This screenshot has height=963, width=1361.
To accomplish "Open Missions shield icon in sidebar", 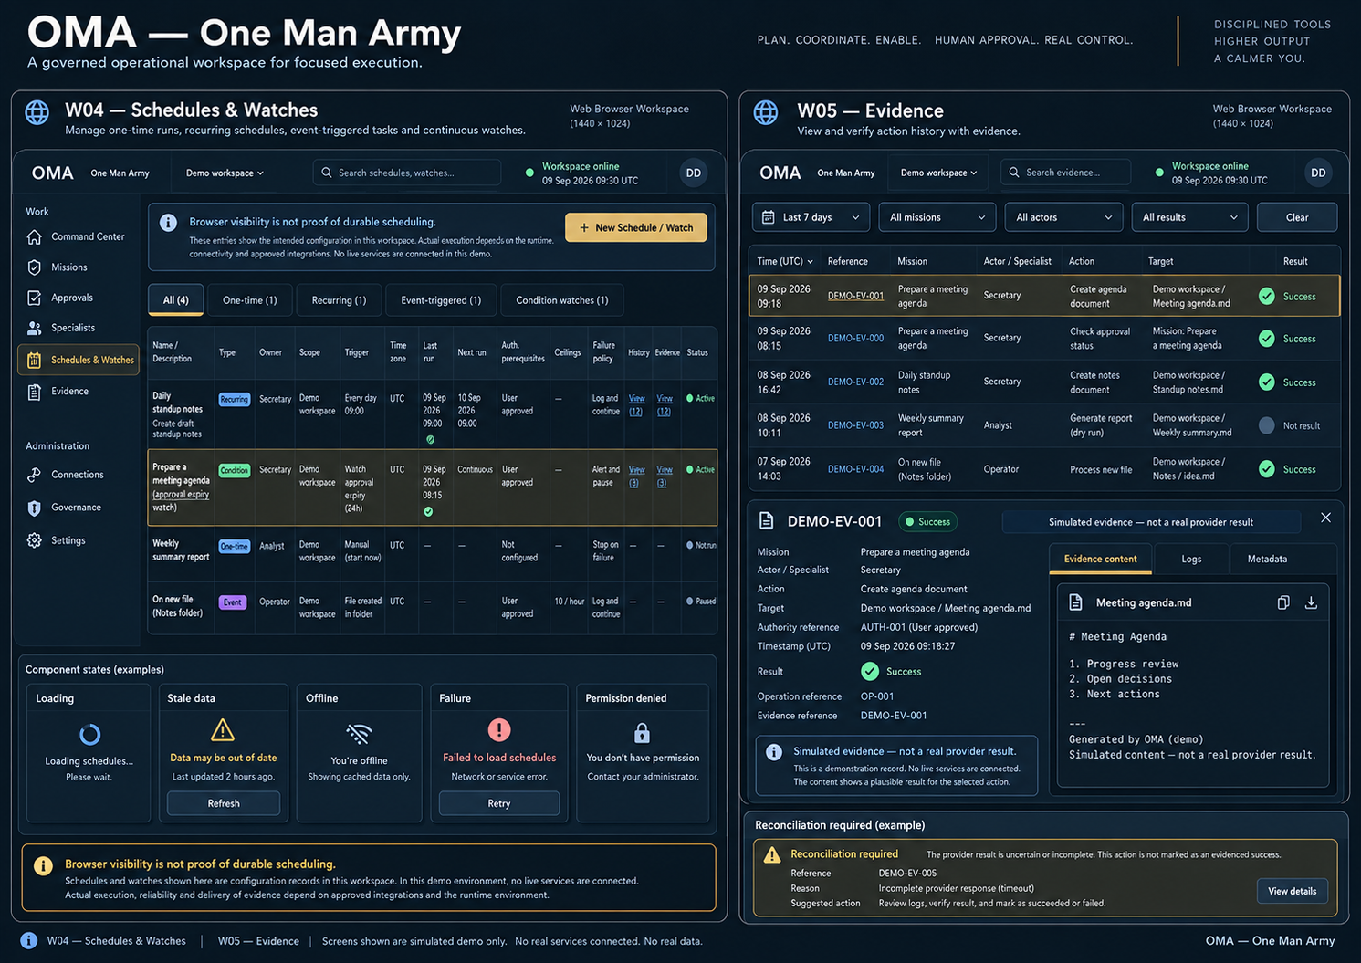I will coord(35,267).
